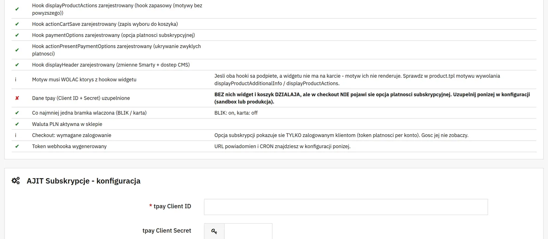The image size is (548, 239).
Task: Click the Motyw musi WOLAC ktorys text
Action: [x=84, y=80]
